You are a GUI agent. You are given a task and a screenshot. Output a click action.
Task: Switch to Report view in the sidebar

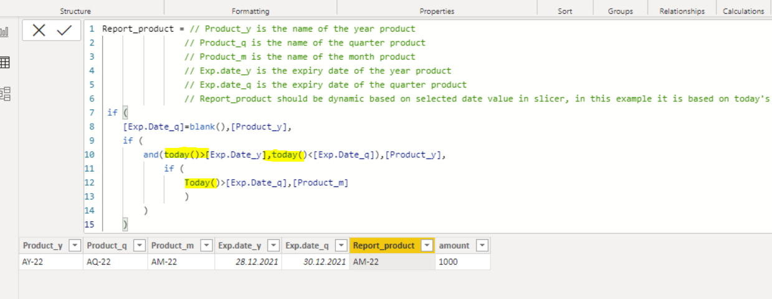4,32
